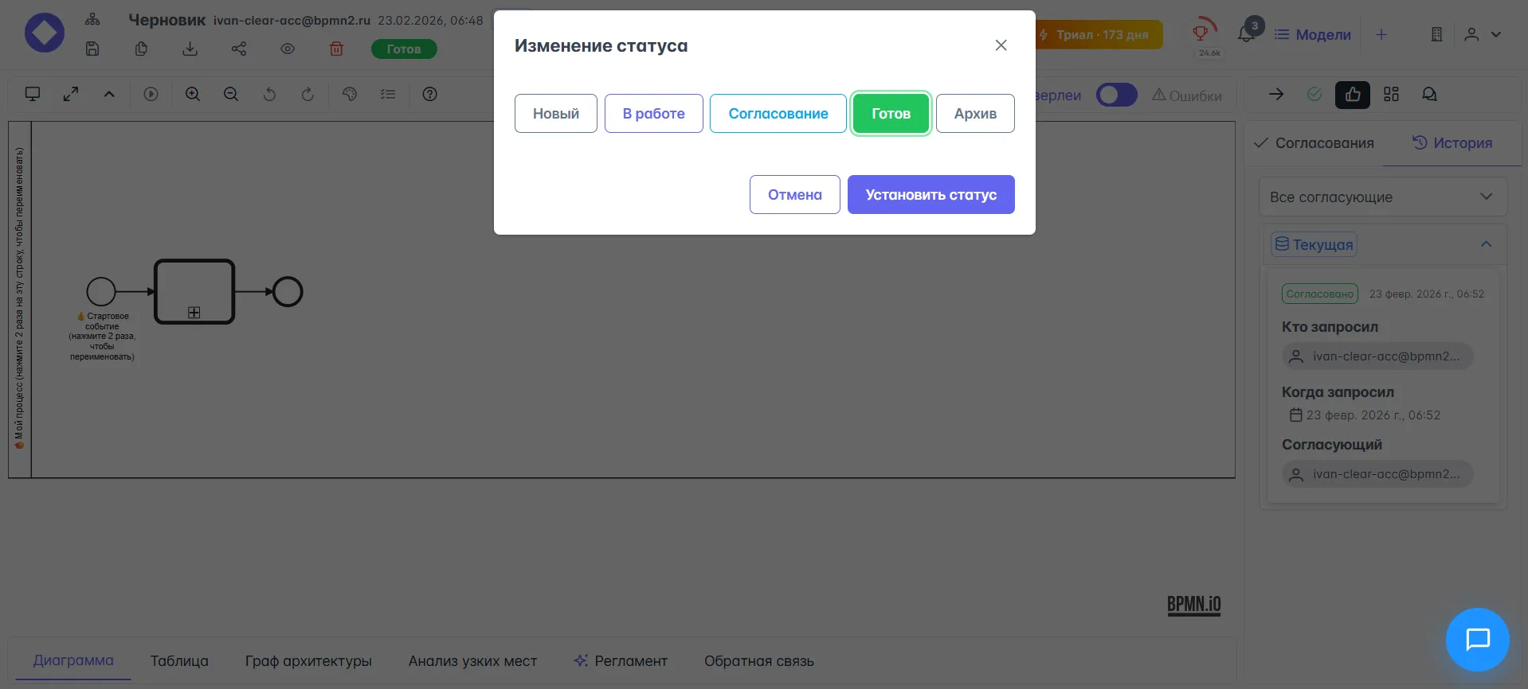The image size is (1528, 689).
Task: Click the share icon in header
Action: pos(238,49)
